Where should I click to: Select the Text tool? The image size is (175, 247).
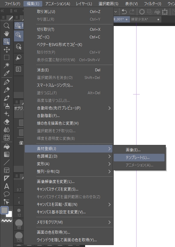pos(6,186)
